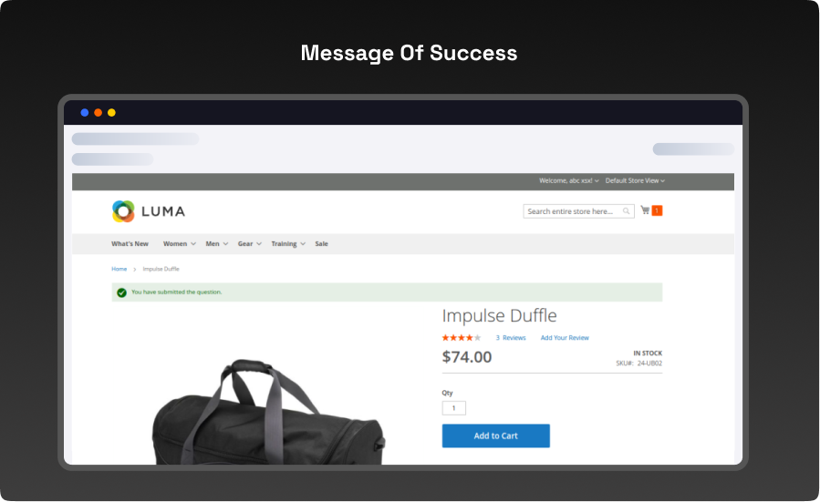Viewport: 820px width, 502px height.
Task: Go to Home breadcrumb link
Action: 119,269
